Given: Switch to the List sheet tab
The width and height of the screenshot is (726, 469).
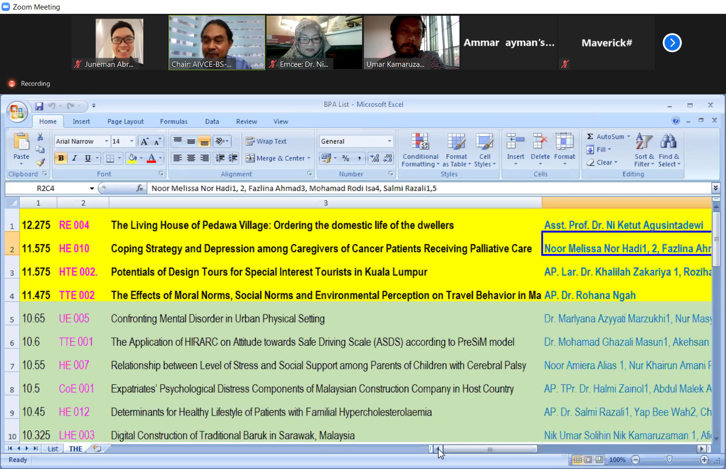Looking at the screenshot, I should click(x=53, y=448).
